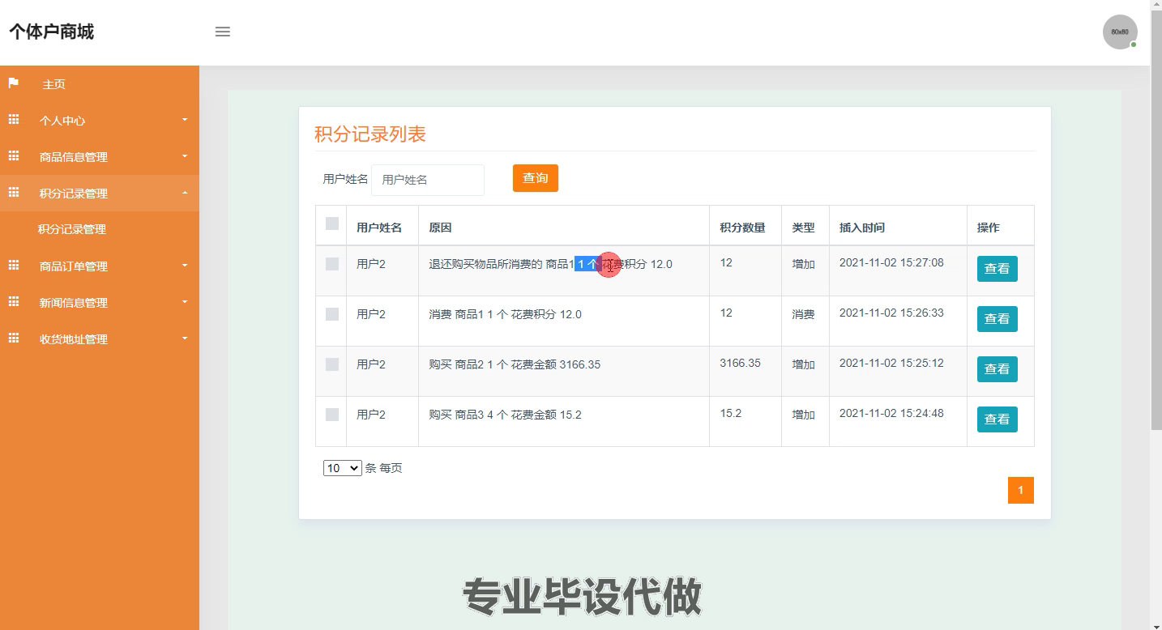Check the row with time 15:26:33
Viewport: 1162px width, 630px height.
click(x=332, y=314)
